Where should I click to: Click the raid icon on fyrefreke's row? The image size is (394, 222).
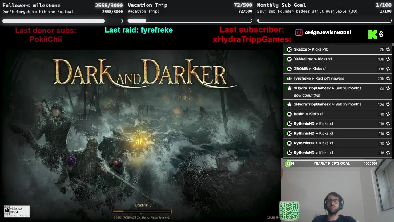289,78
